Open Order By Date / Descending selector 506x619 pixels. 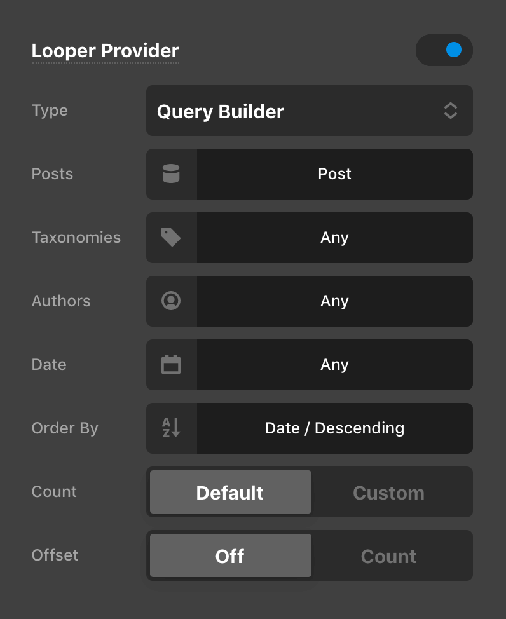[334, 428]
